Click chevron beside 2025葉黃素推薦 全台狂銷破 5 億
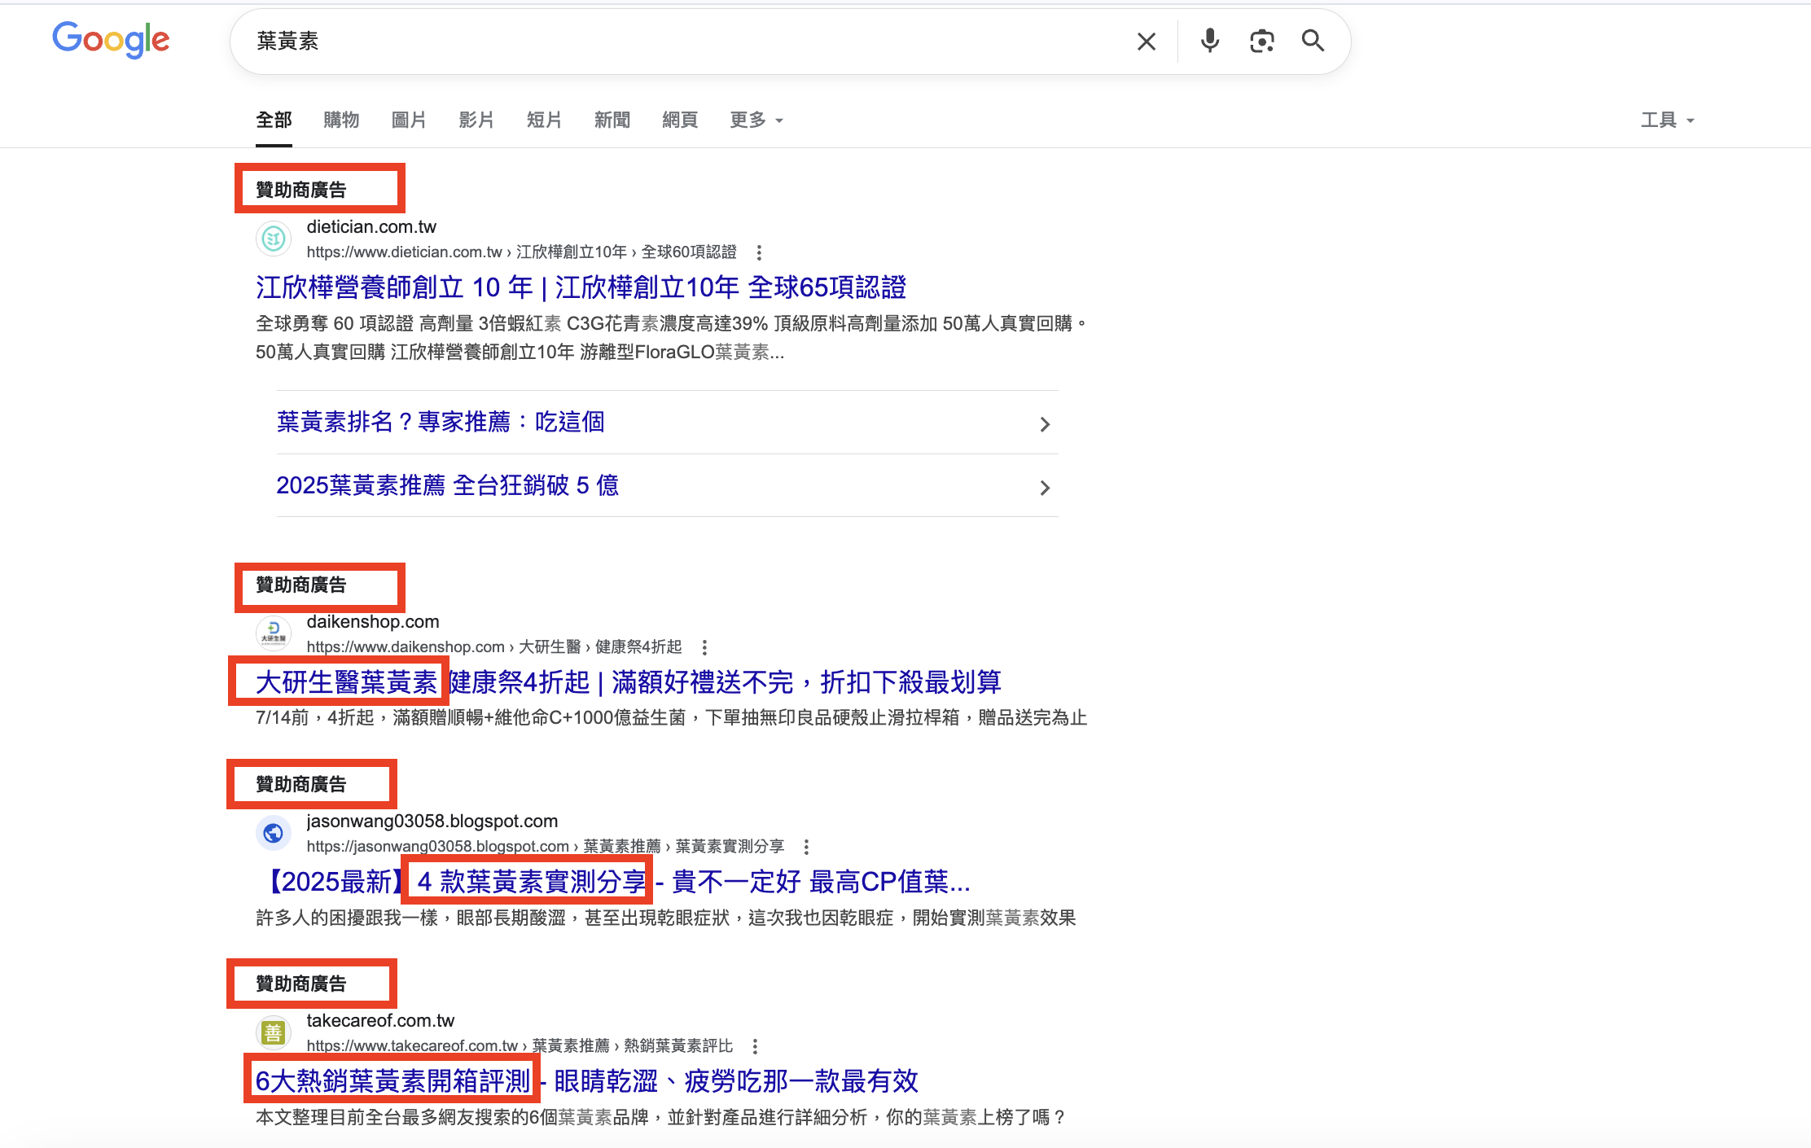 [x=1045, y=488]
